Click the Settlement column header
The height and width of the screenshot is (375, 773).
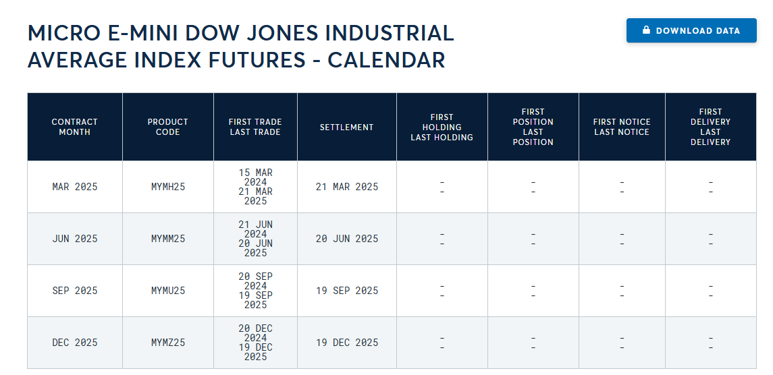[x=347, y=127]
